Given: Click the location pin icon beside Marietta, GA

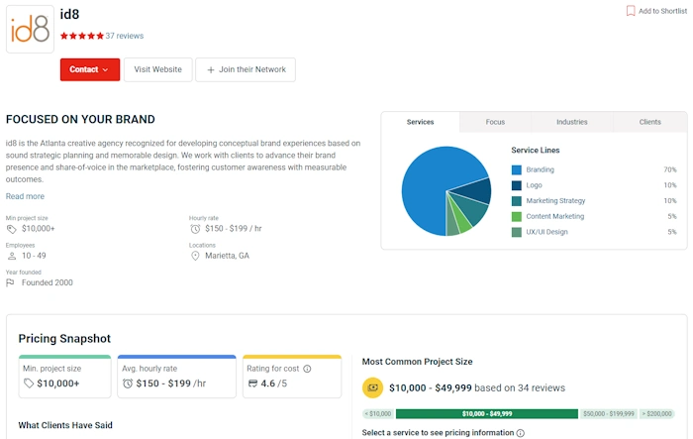Looking at the screenshot, I should tap(195, 256).
